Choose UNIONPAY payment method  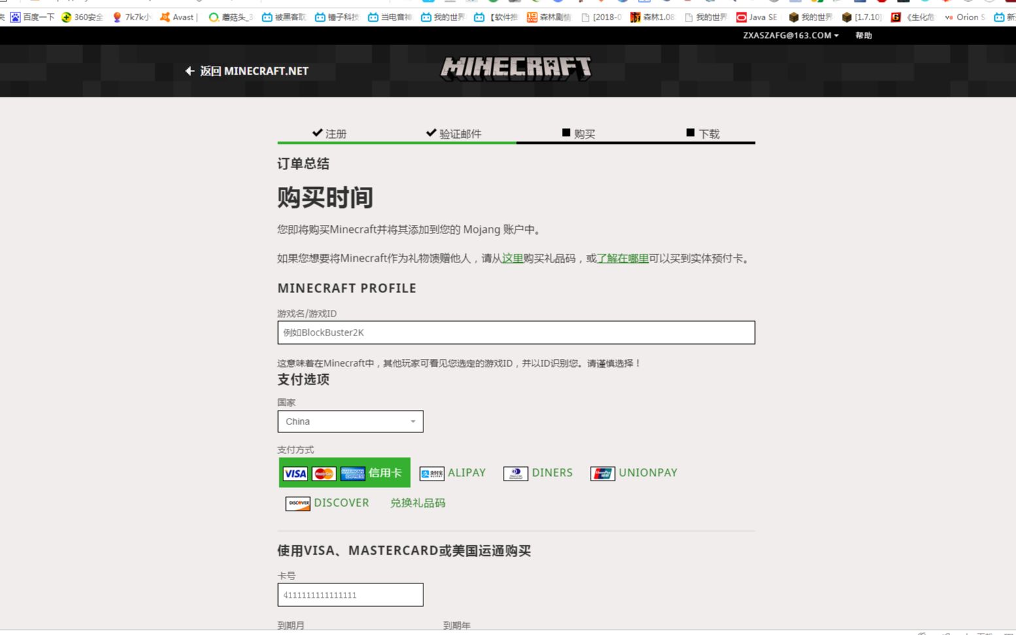[634, 473]
